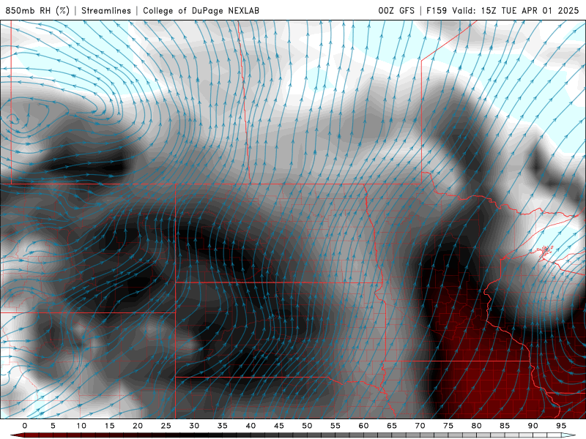Click the colorbar label '20'
The width and height of the screenshot is (586, 439).
[x=138, y=426]
